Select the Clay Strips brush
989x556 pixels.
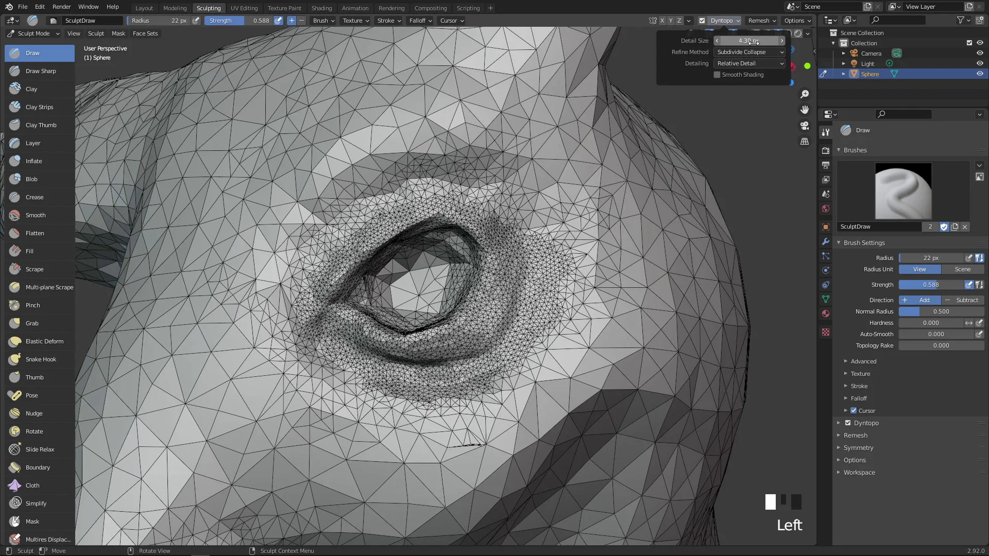[39, 107]
